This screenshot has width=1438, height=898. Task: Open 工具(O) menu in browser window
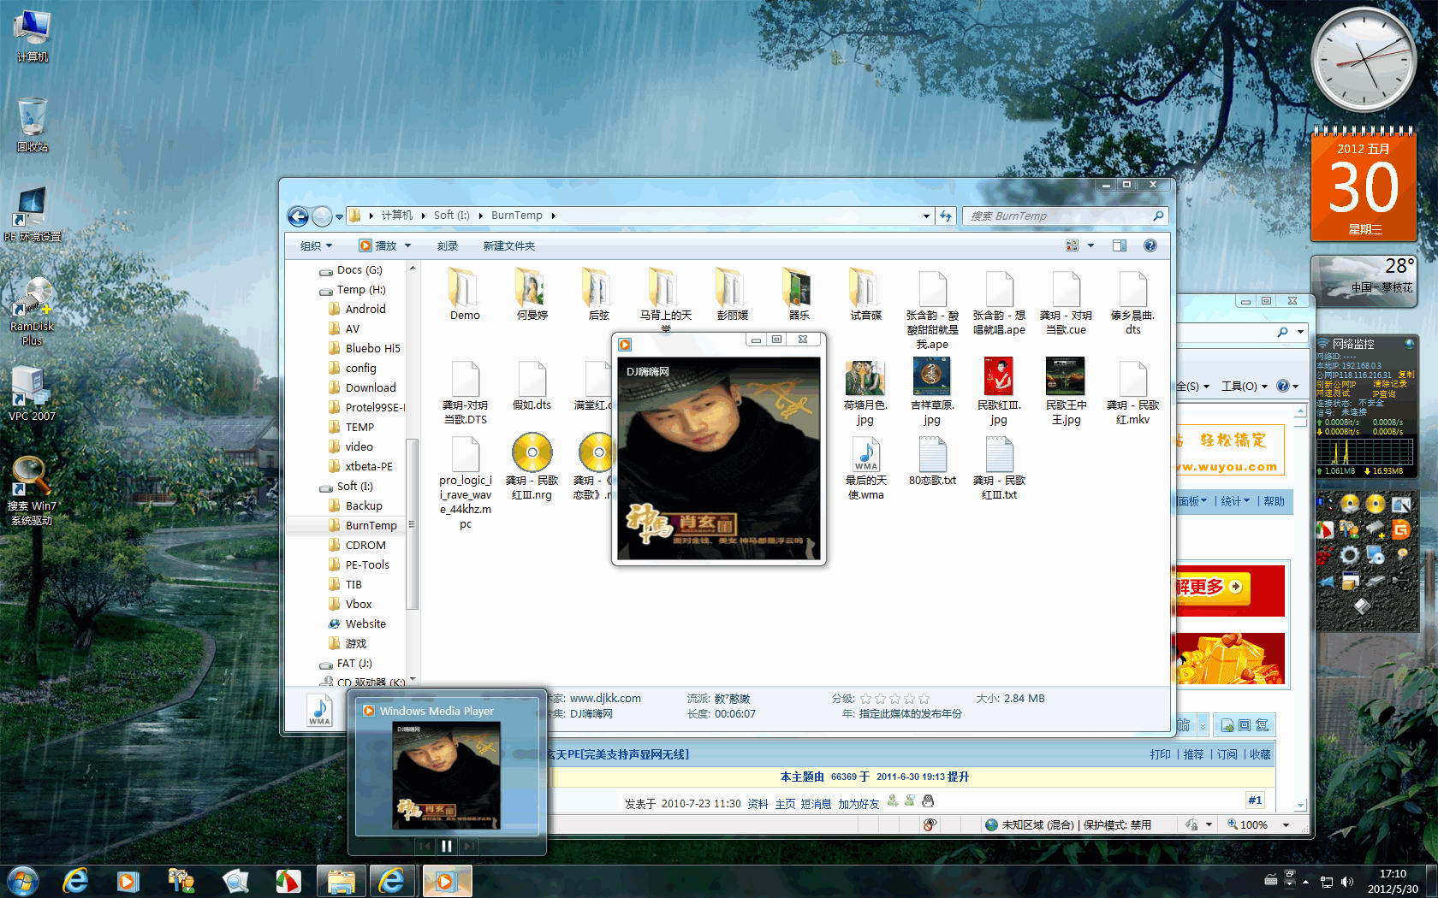(1244, 387)
